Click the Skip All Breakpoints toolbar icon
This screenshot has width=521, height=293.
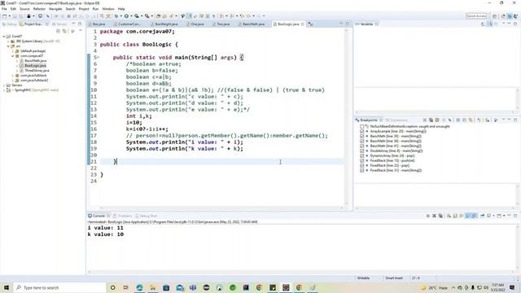[x=48, y=16]
